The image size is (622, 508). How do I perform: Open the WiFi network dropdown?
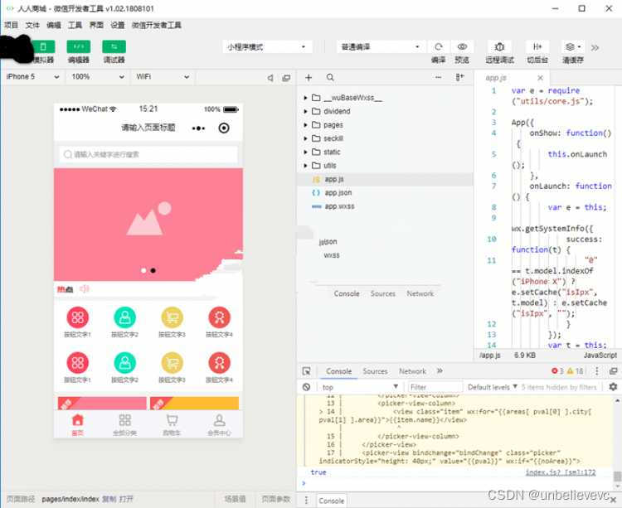[163, 77]
